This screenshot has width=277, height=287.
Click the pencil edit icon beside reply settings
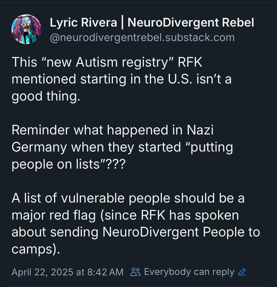click(x=242, y=272)
